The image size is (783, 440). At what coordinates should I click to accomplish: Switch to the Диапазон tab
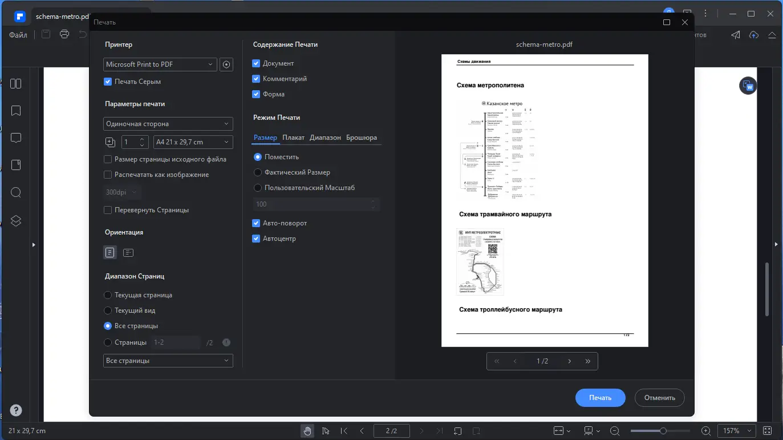coord(325,138)
